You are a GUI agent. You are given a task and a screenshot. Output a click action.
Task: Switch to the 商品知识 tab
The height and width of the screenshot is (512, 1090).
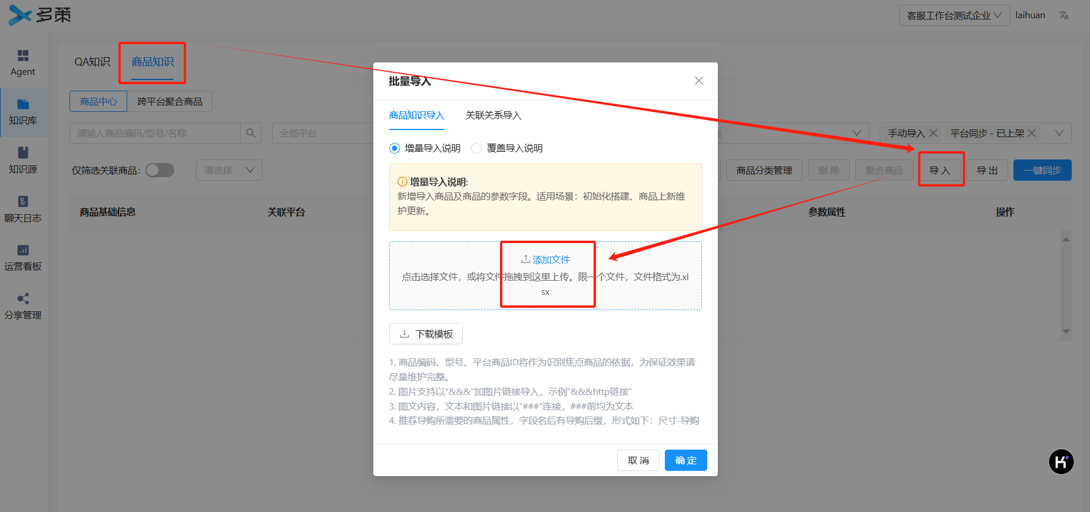(153, 62)
